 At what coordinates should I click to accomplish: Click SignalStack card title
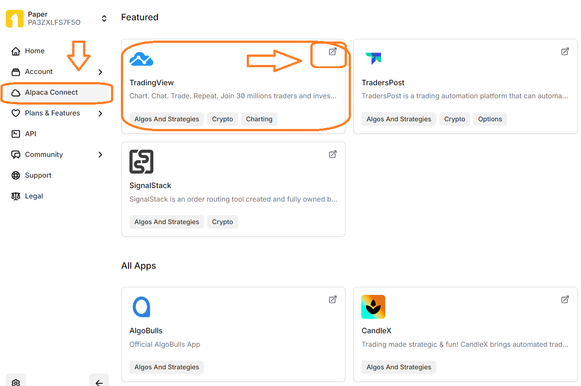tap(150, 185)
